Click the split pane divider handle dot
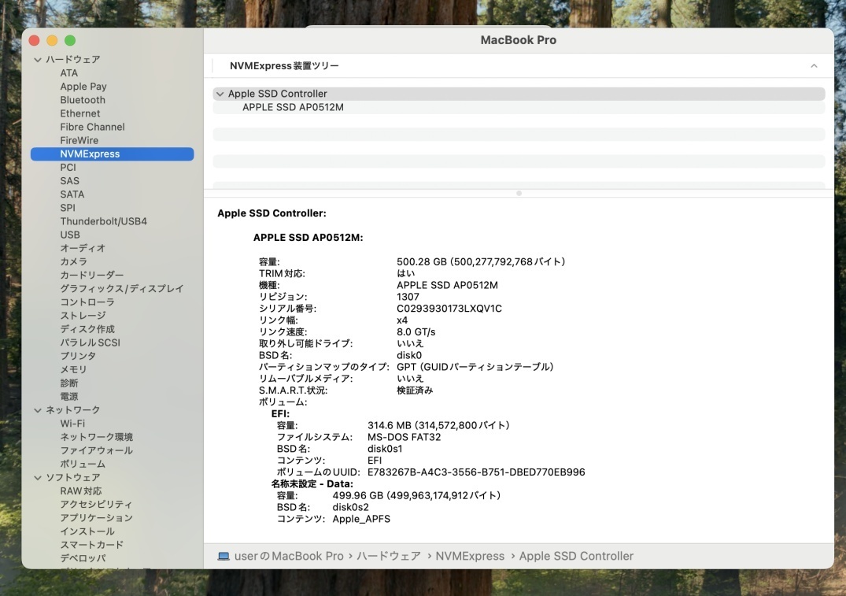The height and width of the screenshot is (596, 846). point(519,193)
